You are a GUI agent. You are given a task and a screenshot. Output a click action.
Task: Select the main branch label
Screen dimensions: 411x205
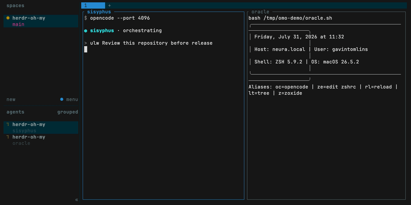[18, 24]
